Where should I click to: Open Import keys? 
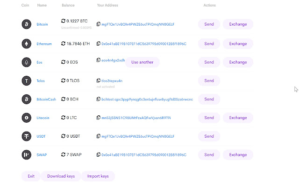(98, 176)
